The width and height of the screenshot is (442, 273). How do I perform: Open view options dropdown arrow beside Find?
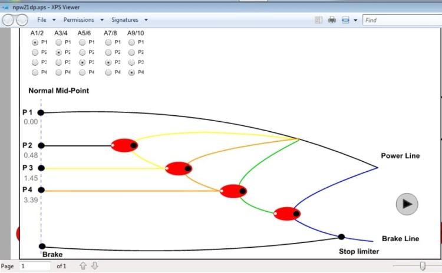[355, 20]
